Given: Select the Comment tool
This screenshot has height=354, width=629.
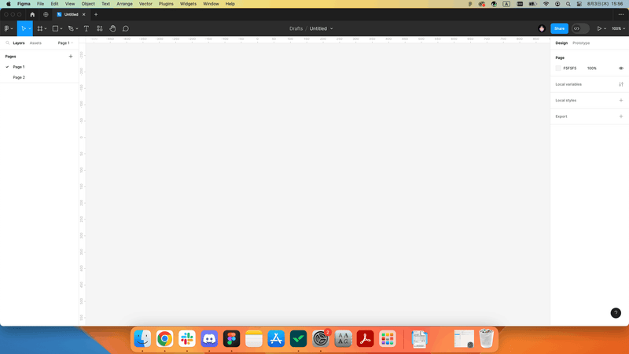Looking at the screenshot, I should (126, 28).
